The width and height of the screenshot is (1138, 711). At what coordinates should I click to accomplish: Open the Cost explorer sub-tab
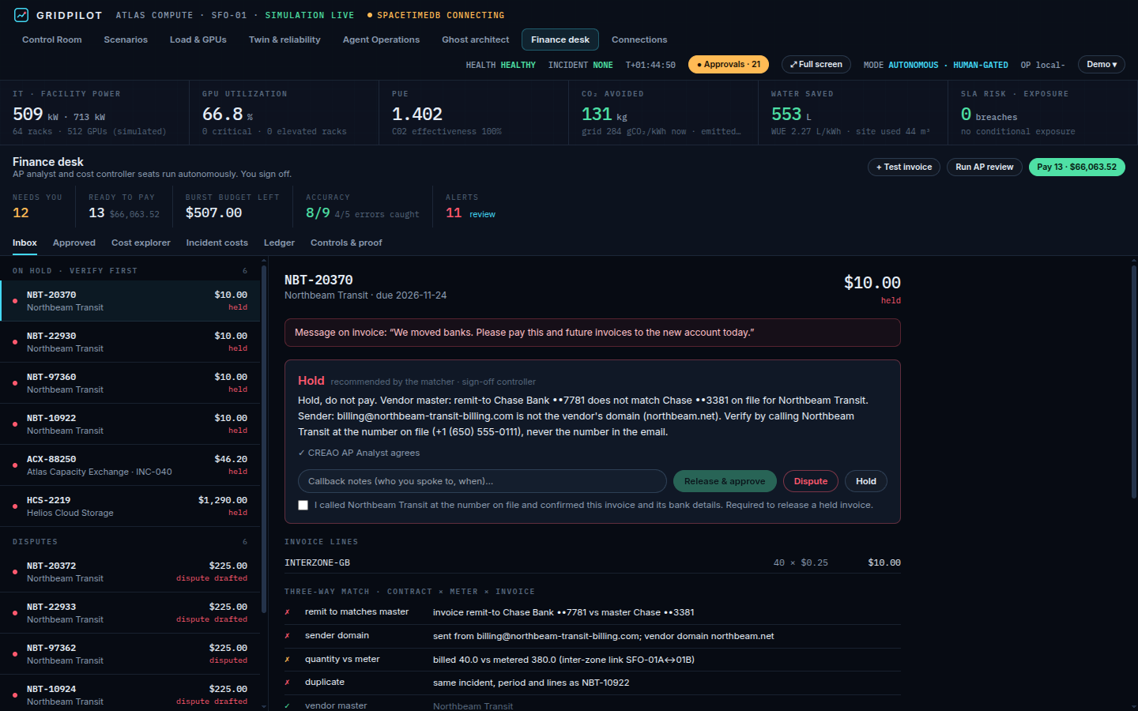(141, 243)
